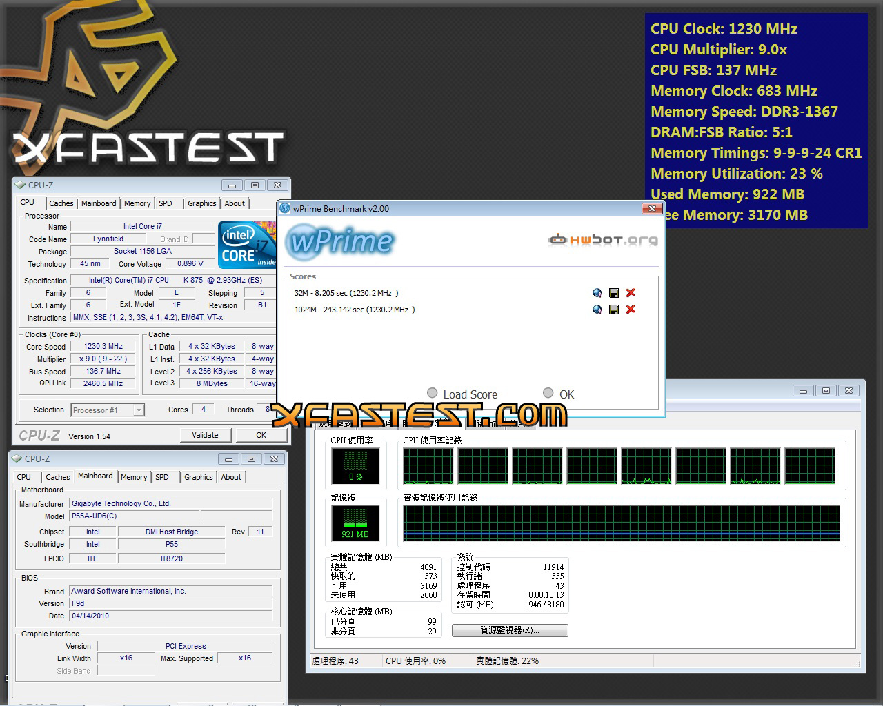Click the Intel Core i7 badge in CPU-Z
883x706 pixels.
click(246, 245)
